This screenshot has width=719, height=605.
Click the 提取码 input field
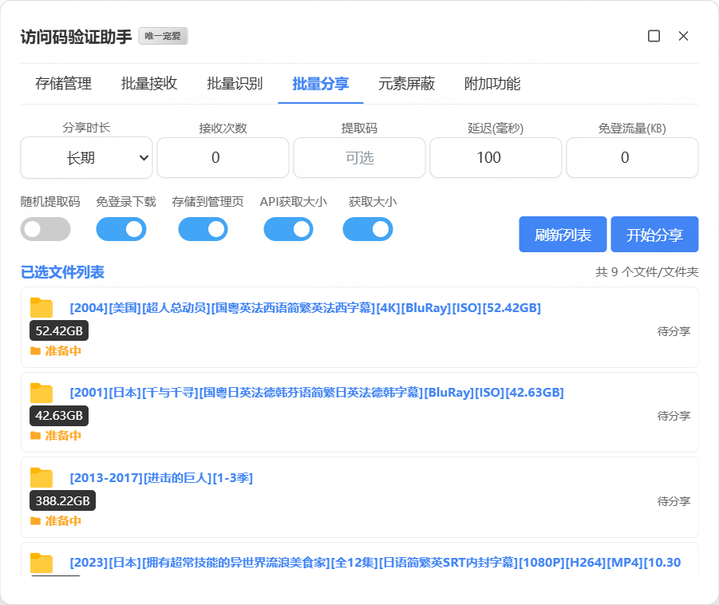click(x=359, y=158)
